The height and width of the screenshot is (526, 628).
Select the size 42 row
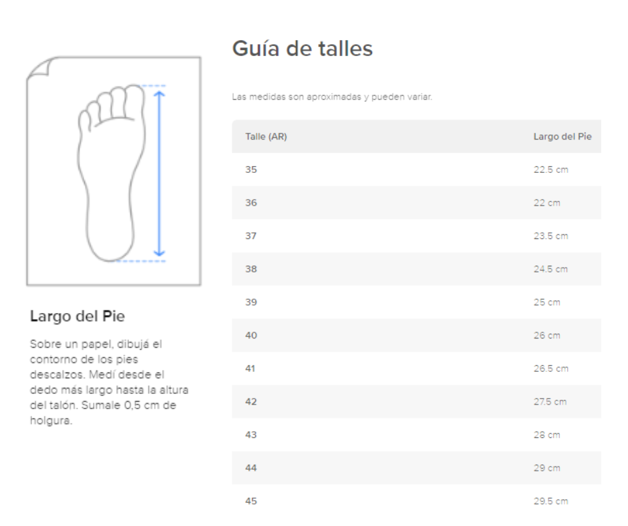click(416, 402)
